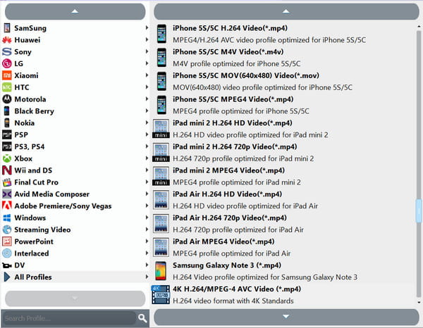Expand the All Profiles submenu arrow
This screenshot has width=423, height=328.
[147, 277]
